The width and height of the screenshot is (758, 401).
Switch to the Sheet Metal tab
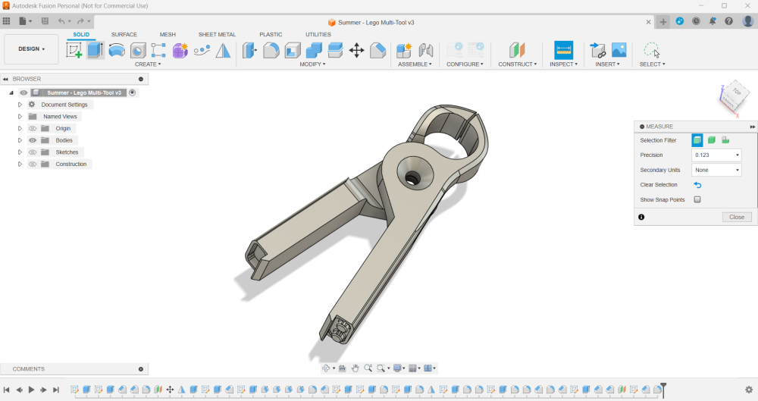point(217,34)
